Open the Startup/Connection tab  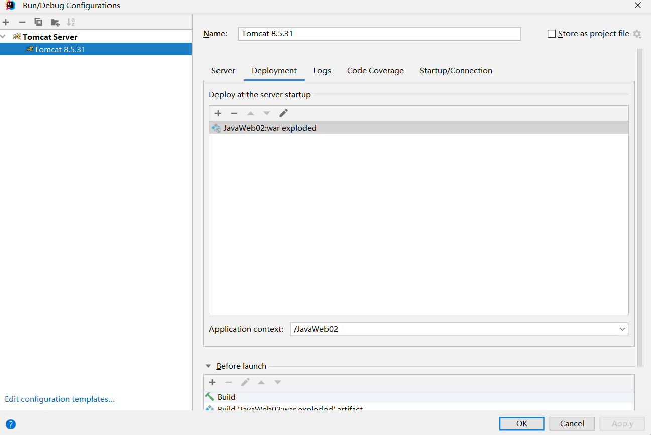[456, 71]
